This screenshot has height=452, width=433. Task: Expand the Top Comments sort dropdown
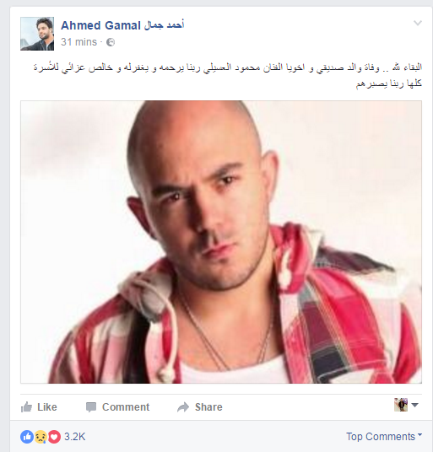(384, 437)
